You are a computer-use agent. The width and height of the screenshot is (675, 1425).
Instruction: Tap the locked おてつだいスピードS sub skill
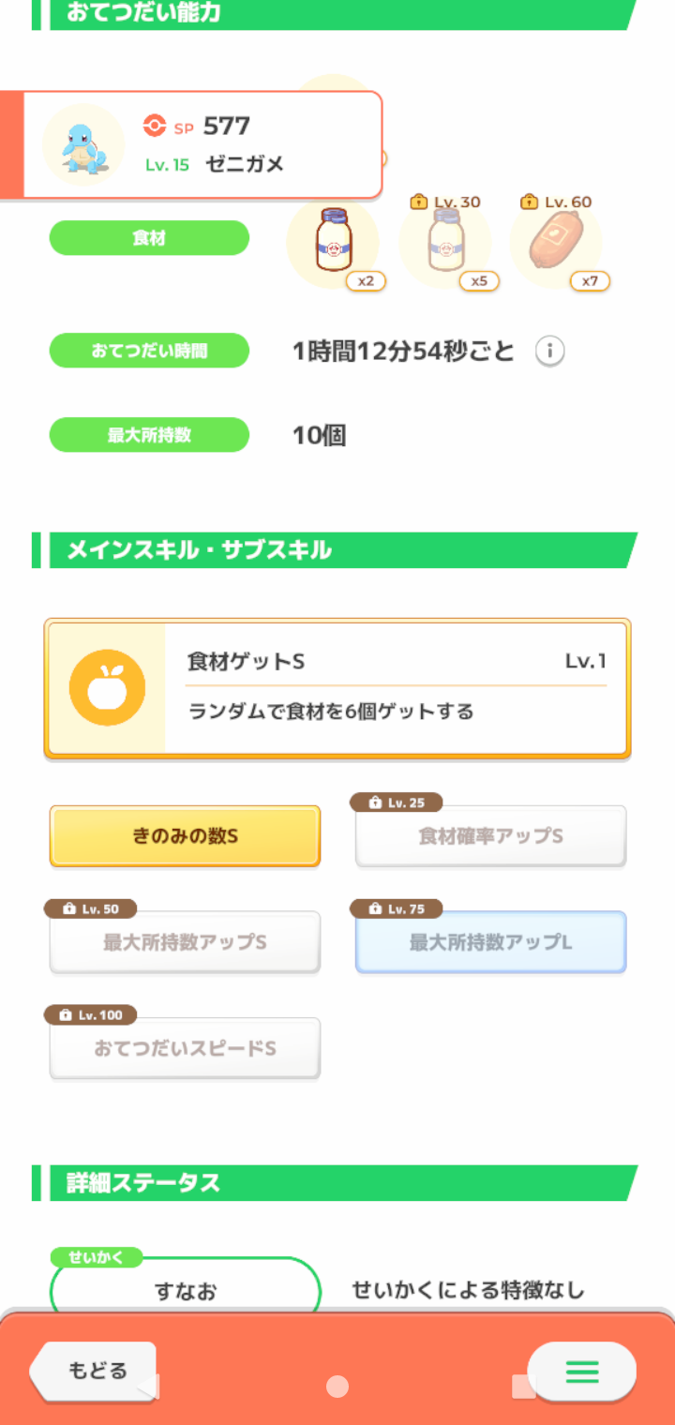pos(185,1048)
